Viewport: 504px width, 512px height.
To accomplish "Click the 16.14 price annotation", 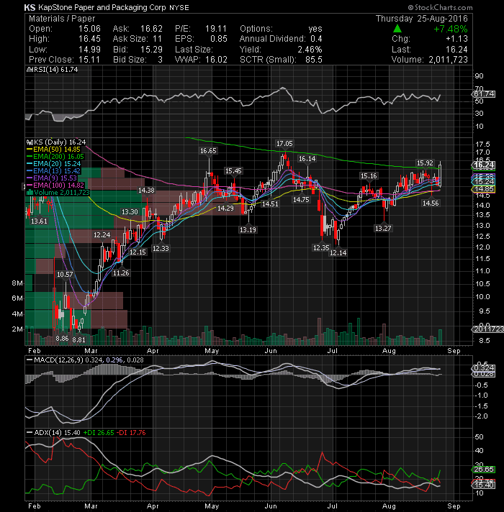I will point(307,159).
